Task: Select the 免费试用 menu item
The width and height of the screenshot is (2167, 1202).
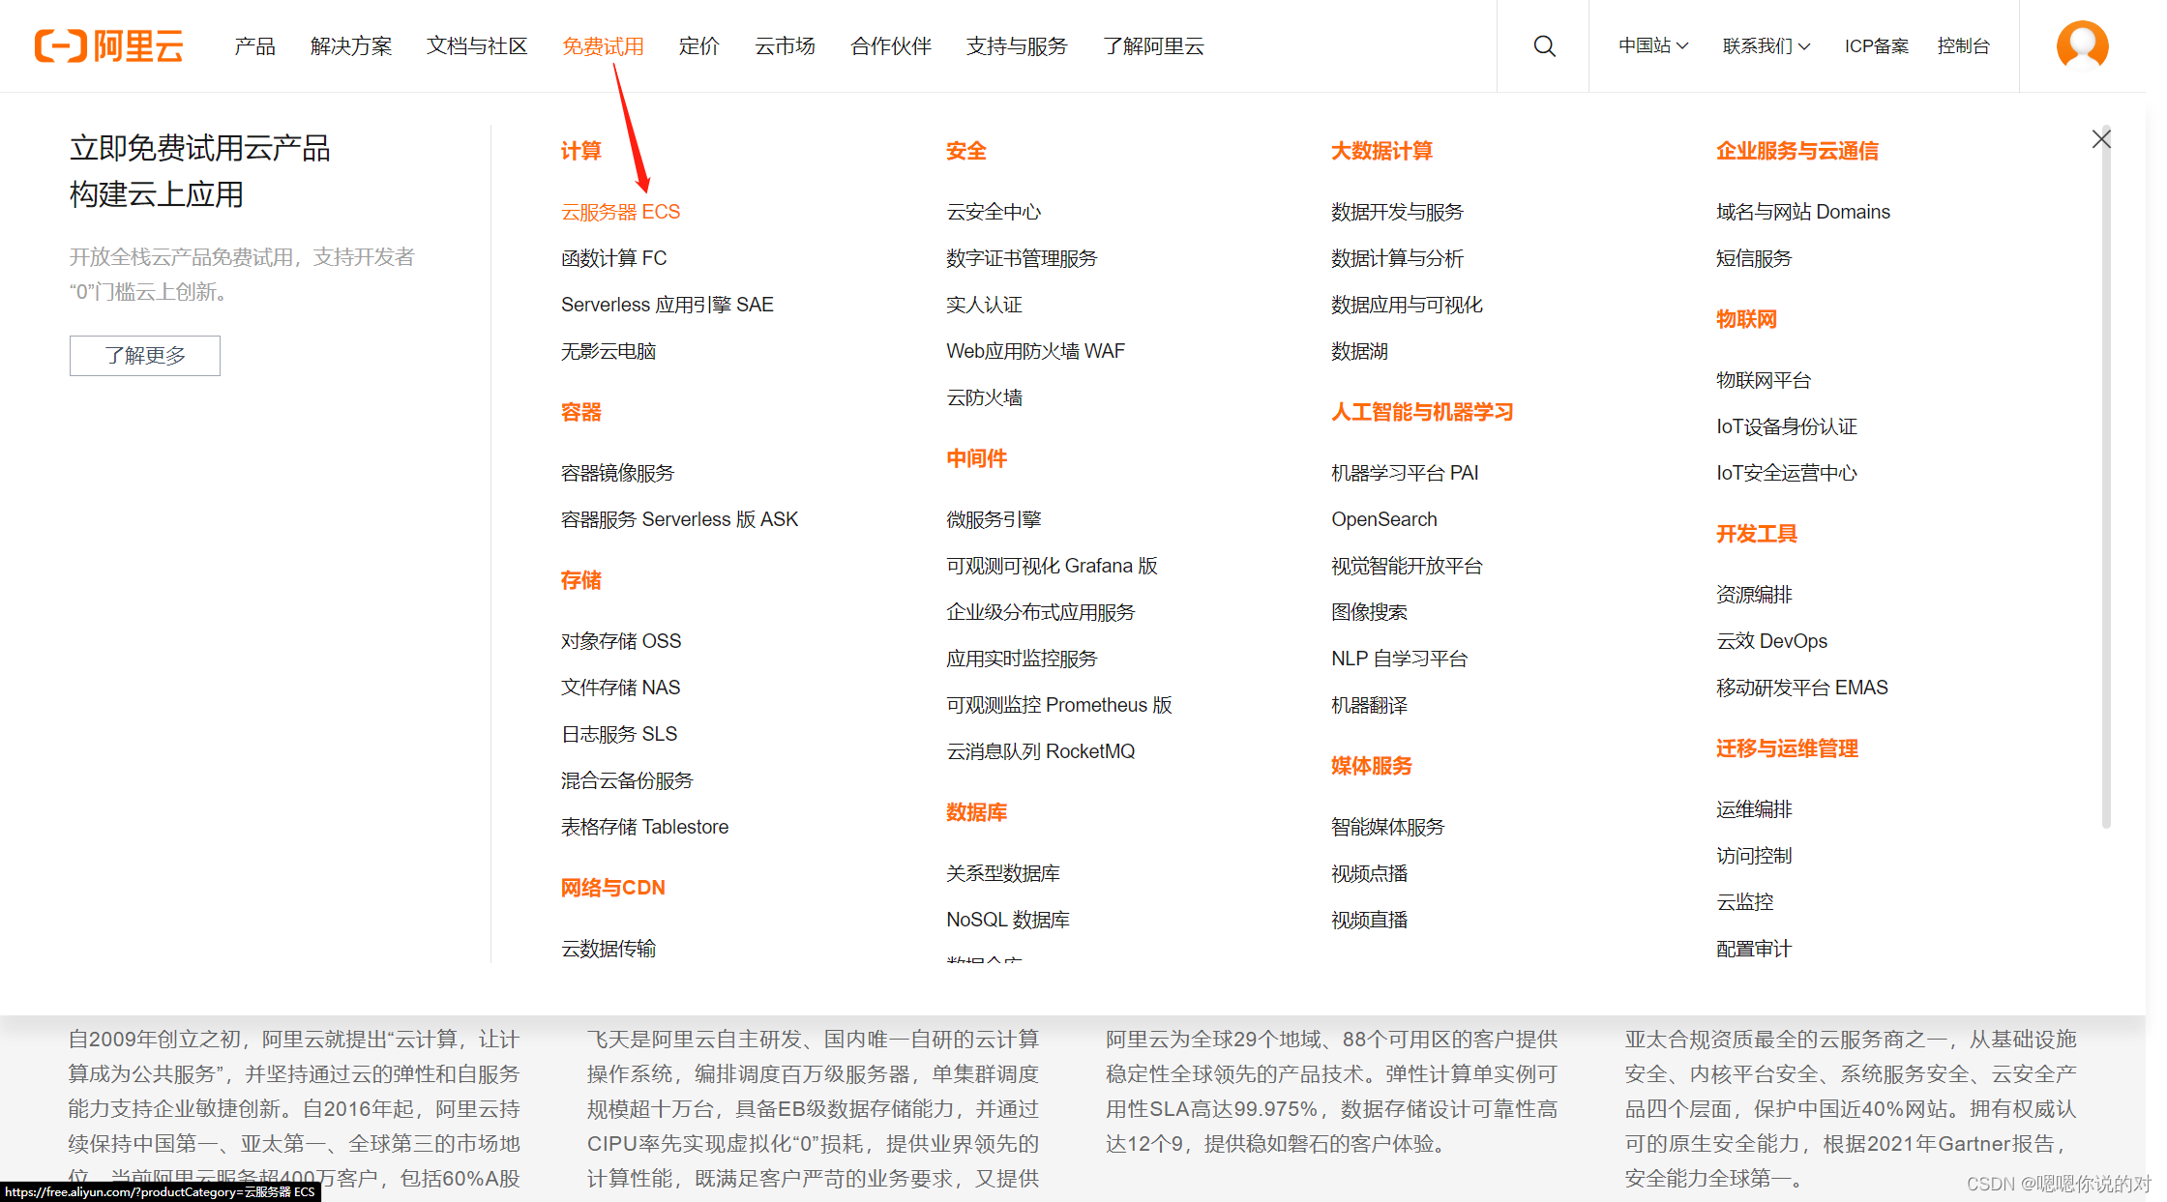Action: [x=603, y=45]
